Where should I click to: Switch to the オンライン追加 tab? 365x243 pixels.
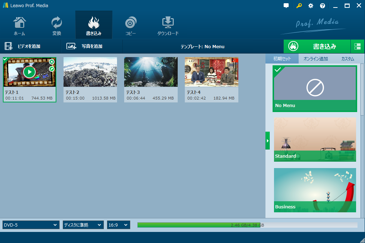pos(315,59)
